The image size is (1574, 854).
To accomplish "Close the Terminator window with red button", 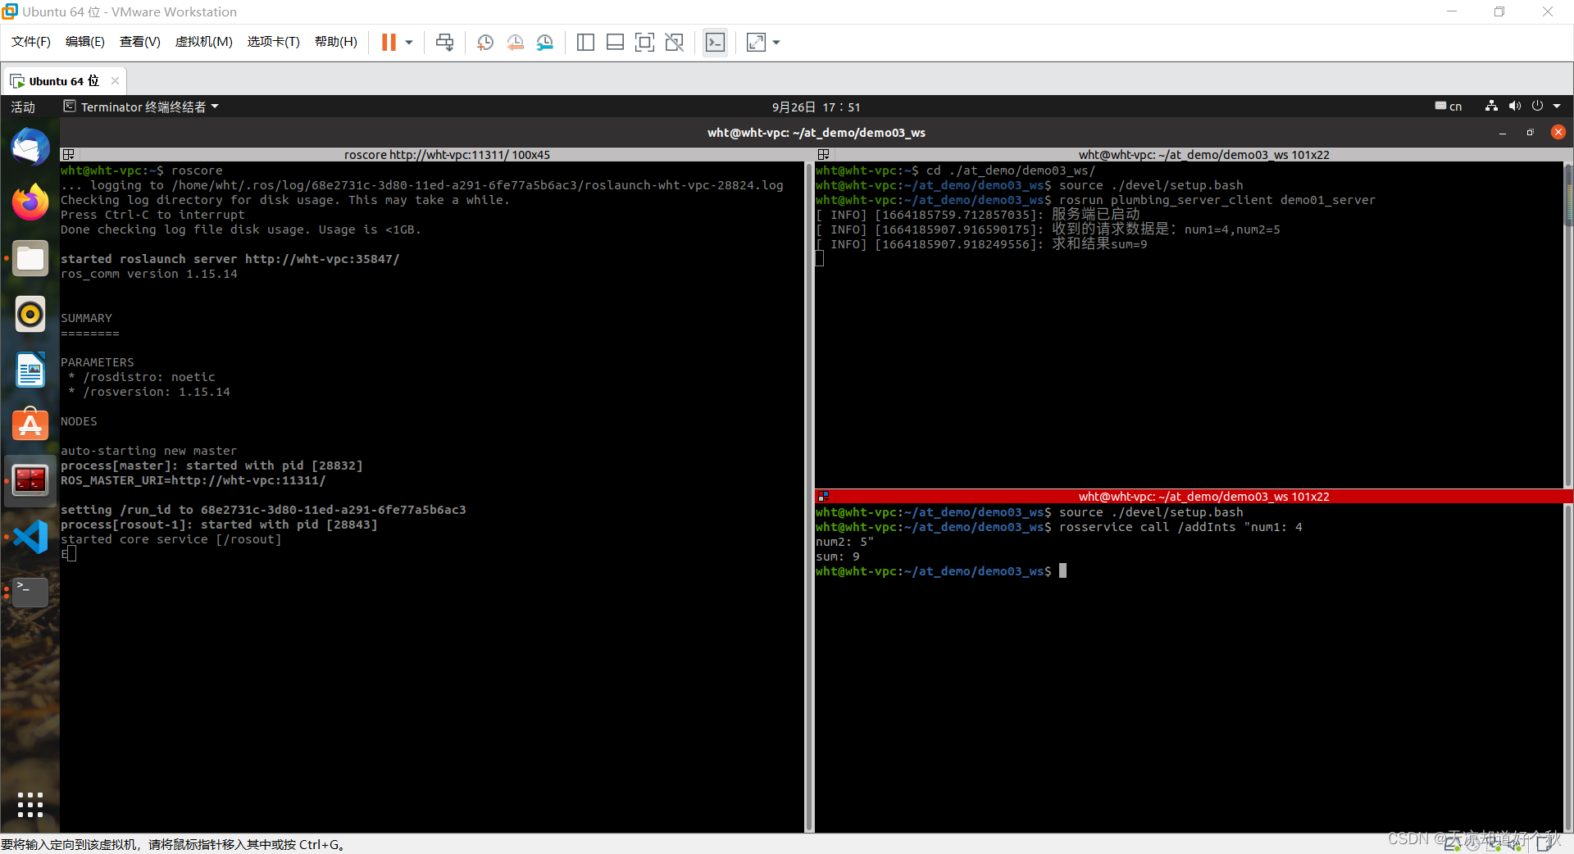I will (1558, 132).
